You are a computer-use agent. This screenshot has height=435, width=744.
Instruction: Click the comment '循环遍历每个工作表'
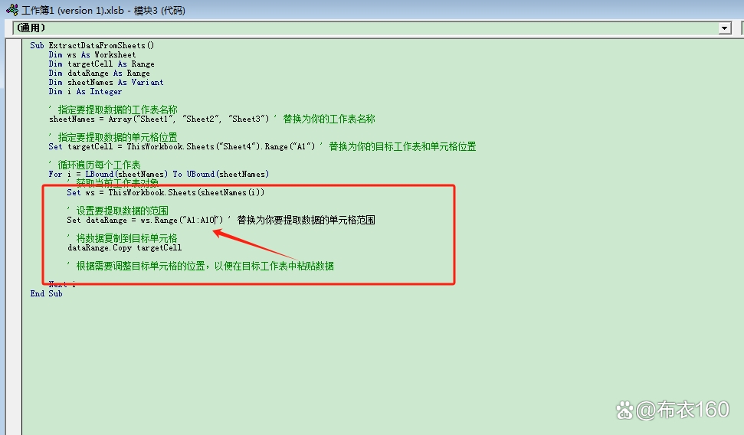point(99,165)
